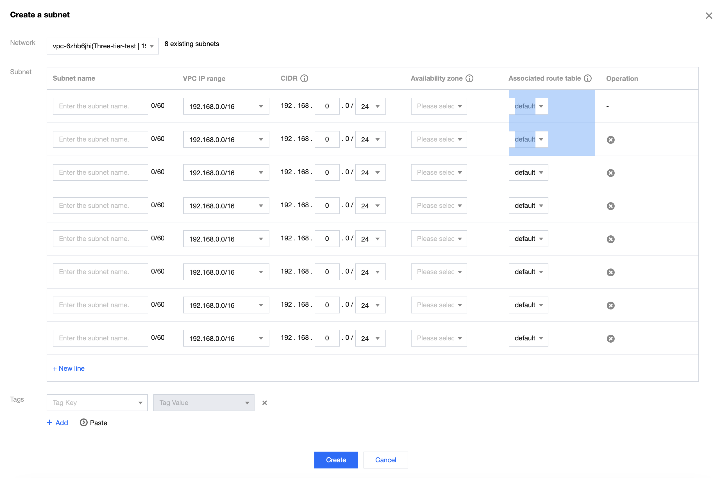The image size is (722, 478).
Task: Click the Create button
Action: pos(336,460)
